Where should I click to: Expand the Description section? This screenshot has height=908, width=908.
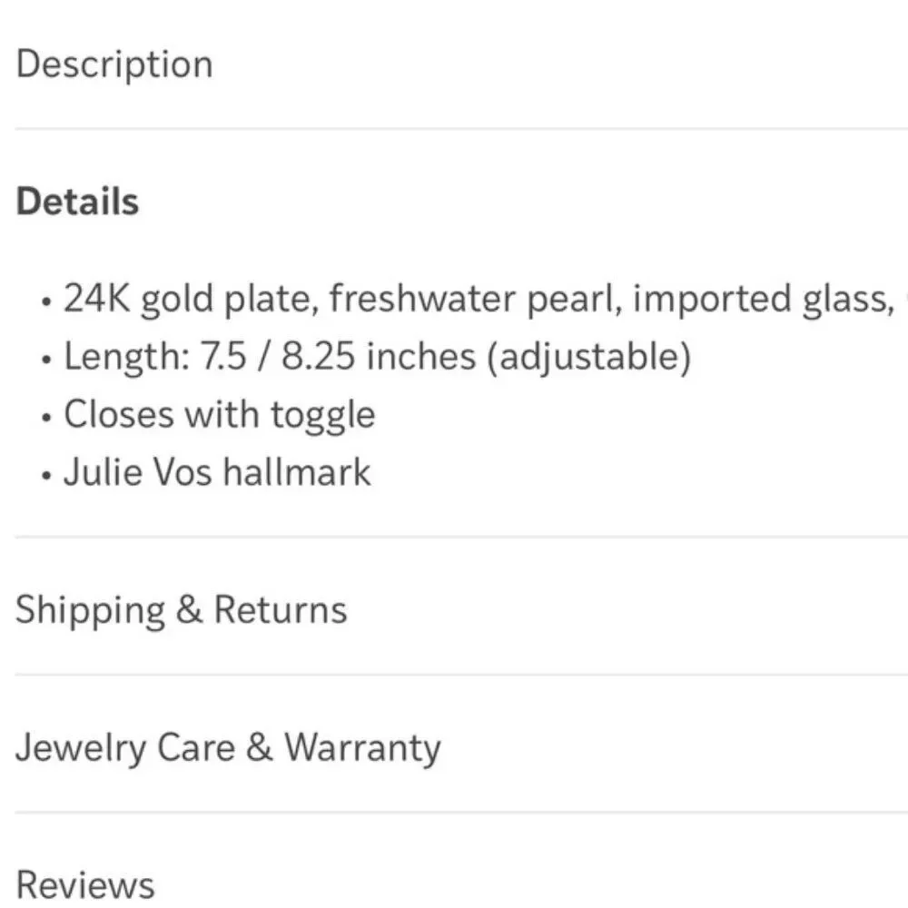coord(114,64)
